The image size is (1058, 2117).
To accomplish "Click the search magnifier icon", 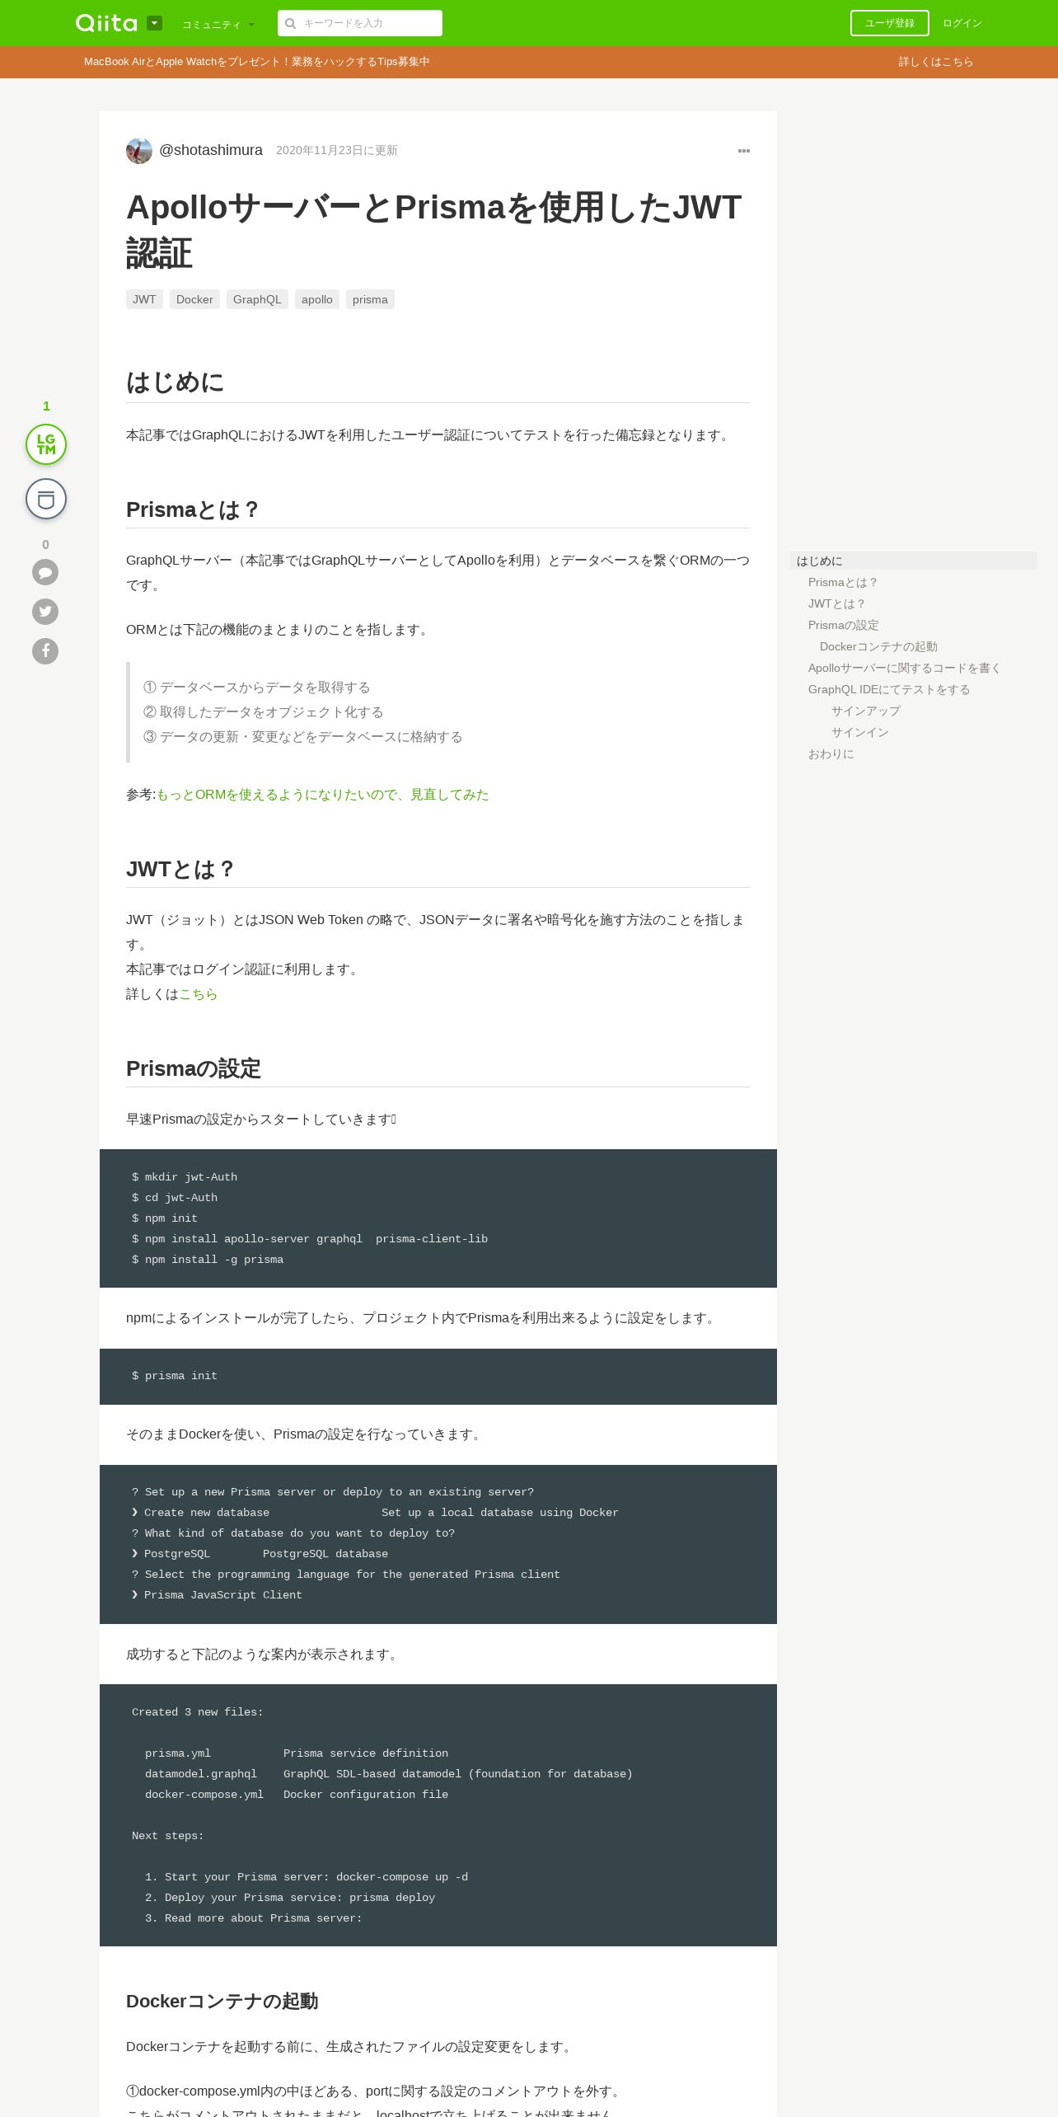I will click(x=290, y=23).
